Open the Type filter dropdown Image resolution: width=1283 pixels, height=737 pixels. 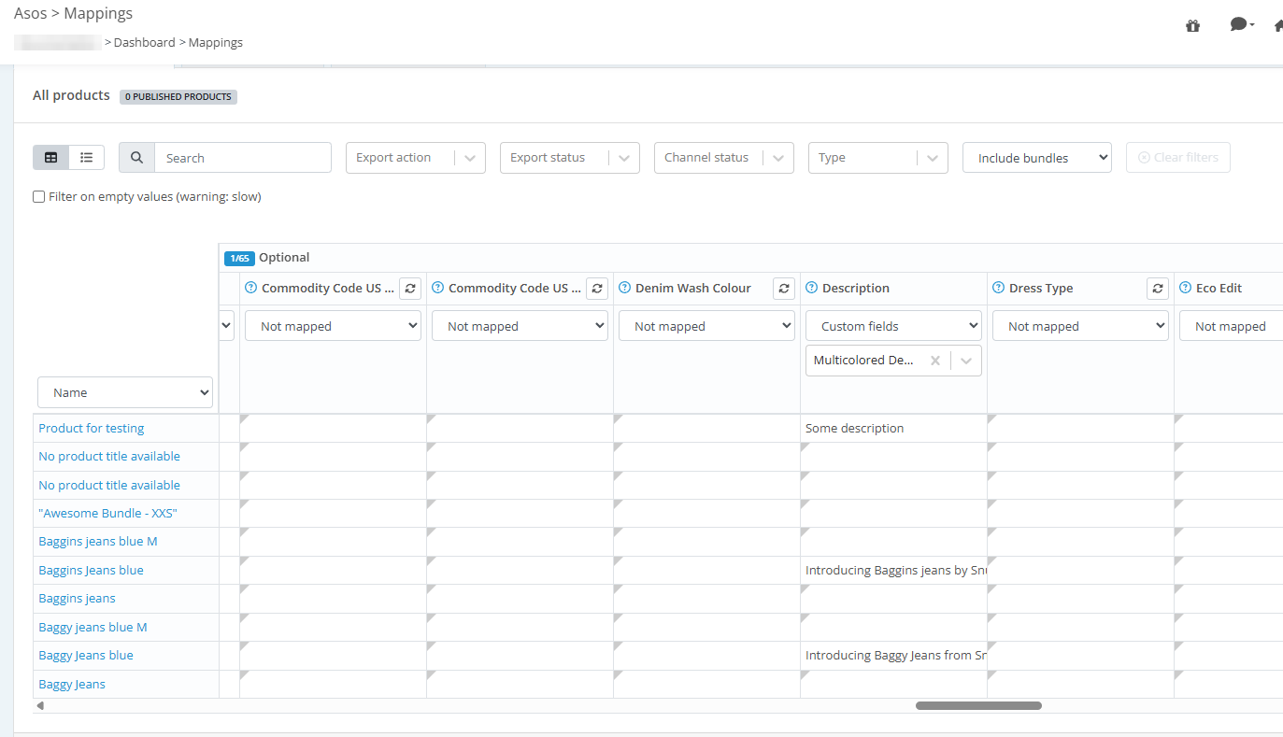click(877, 157)
